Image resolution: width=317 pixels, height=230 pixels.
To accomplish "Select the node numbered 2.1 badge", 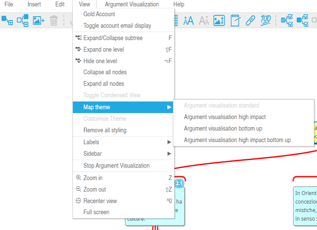I will point(179,183).
